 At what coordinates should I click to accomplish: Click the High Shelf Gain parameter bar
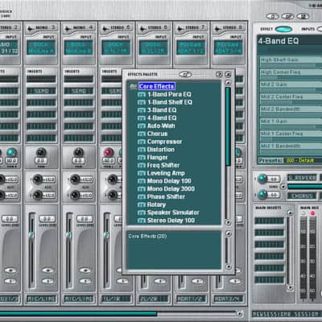click(291, 62)
